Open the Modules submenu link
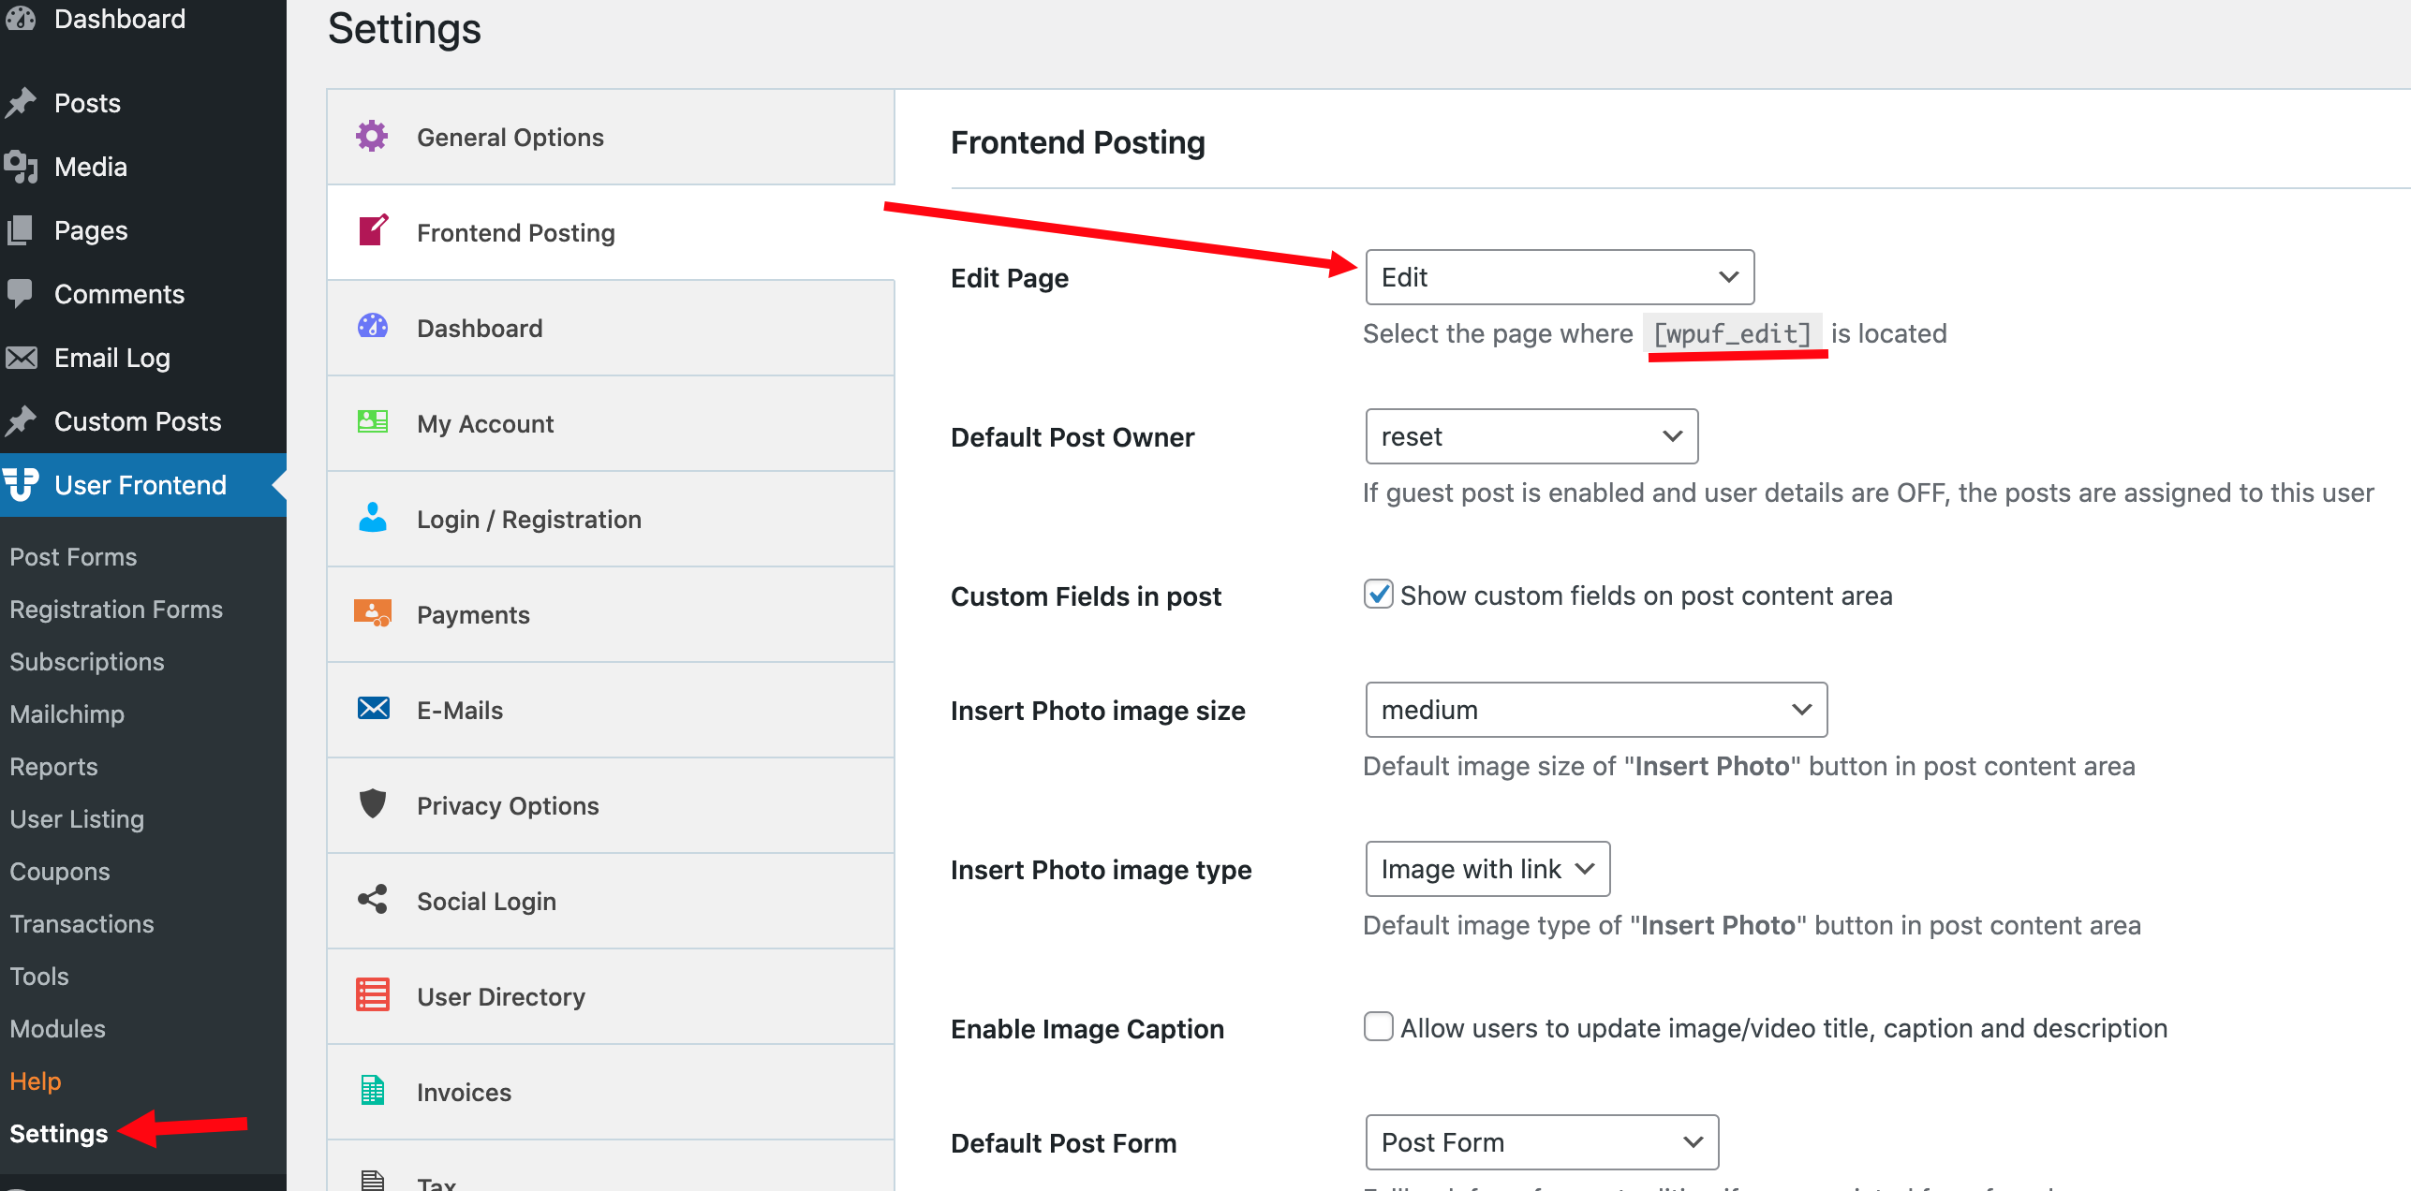Screen dimensions: 2411x1191 (57, 1029)
